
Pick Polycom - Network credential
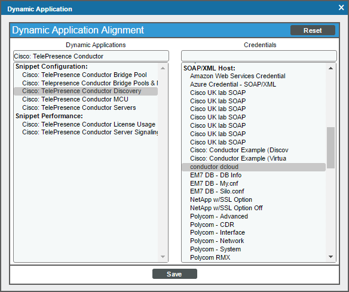point(254,241)
